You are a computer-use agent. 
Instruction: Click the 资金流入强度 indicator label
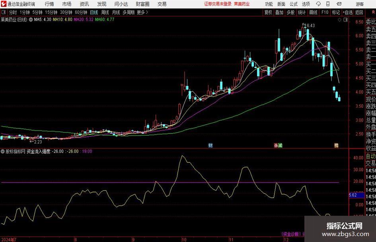38,151
